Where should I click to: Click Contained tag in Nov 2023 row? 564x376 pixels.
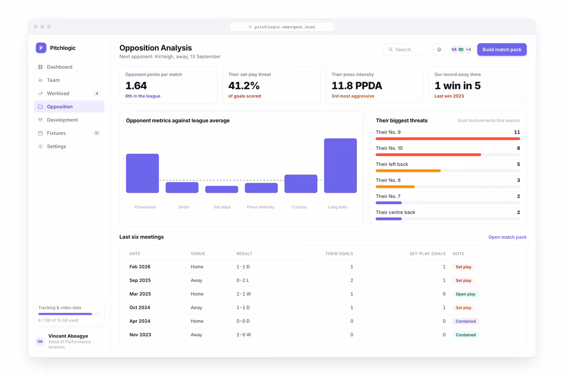pyautogui.click(x=466, y=335)
